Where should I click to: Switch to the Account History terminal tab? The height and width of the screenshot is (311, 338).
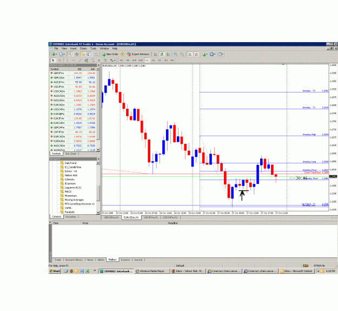tap(74, 260)
